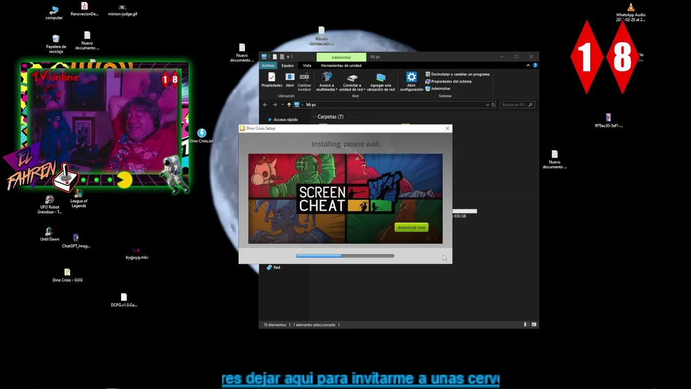691x389 pixels.
Task: Select the ff79ac30-3ef1 desktop file
Action: click(x=608, y=121)
